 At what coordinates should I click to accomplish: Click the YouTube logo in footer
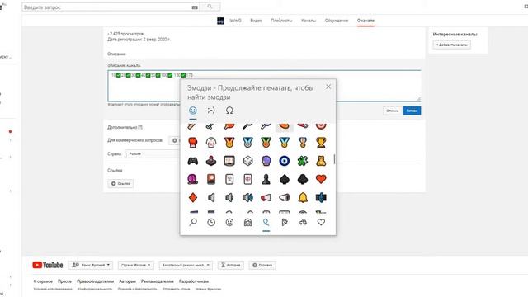pos(48,265)
